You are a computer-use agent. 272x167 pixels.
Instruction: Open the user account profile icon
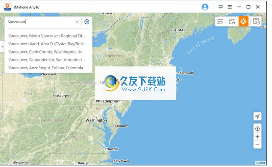(x=205, y=7)
